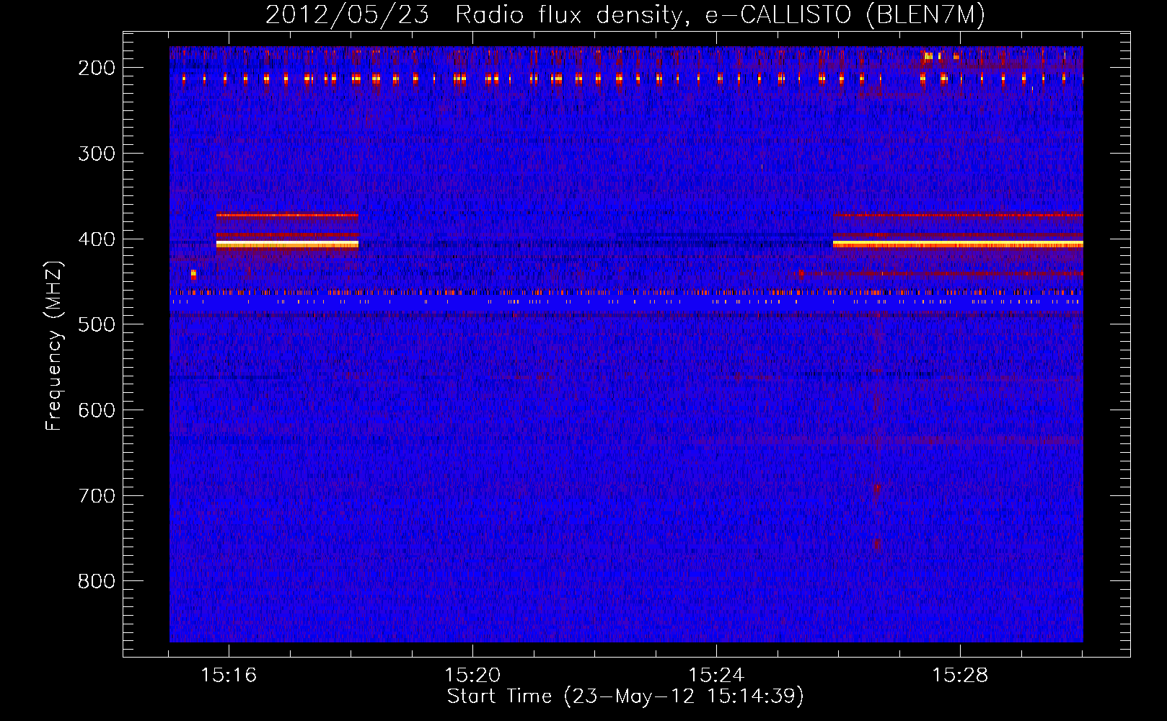Click the 600 frequency tick label
Screen dimensions: 1167x721
coord(97,410)
